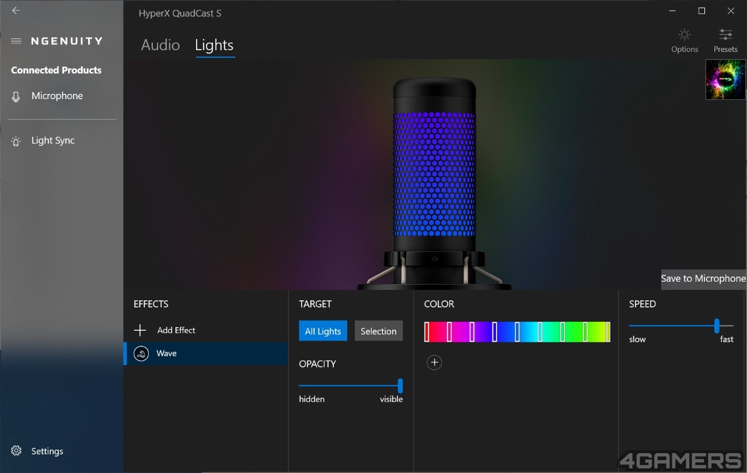747x473 pixels.
Task: Open the Presets panel
Action: point(725,41)
